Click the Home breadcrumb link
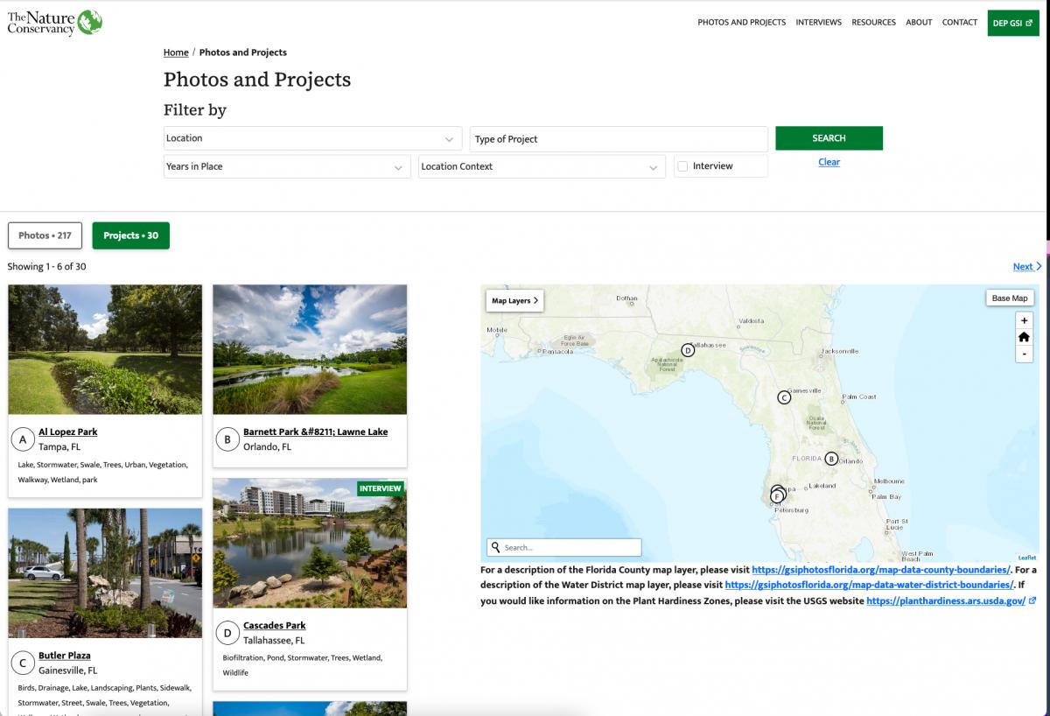Image resolution: width=1050 pixels, height=716 pixels. pos(176,53)
